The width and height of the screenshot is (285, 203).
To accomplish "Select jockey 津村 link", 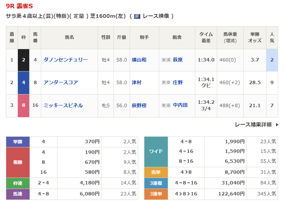I will point(136,82).
